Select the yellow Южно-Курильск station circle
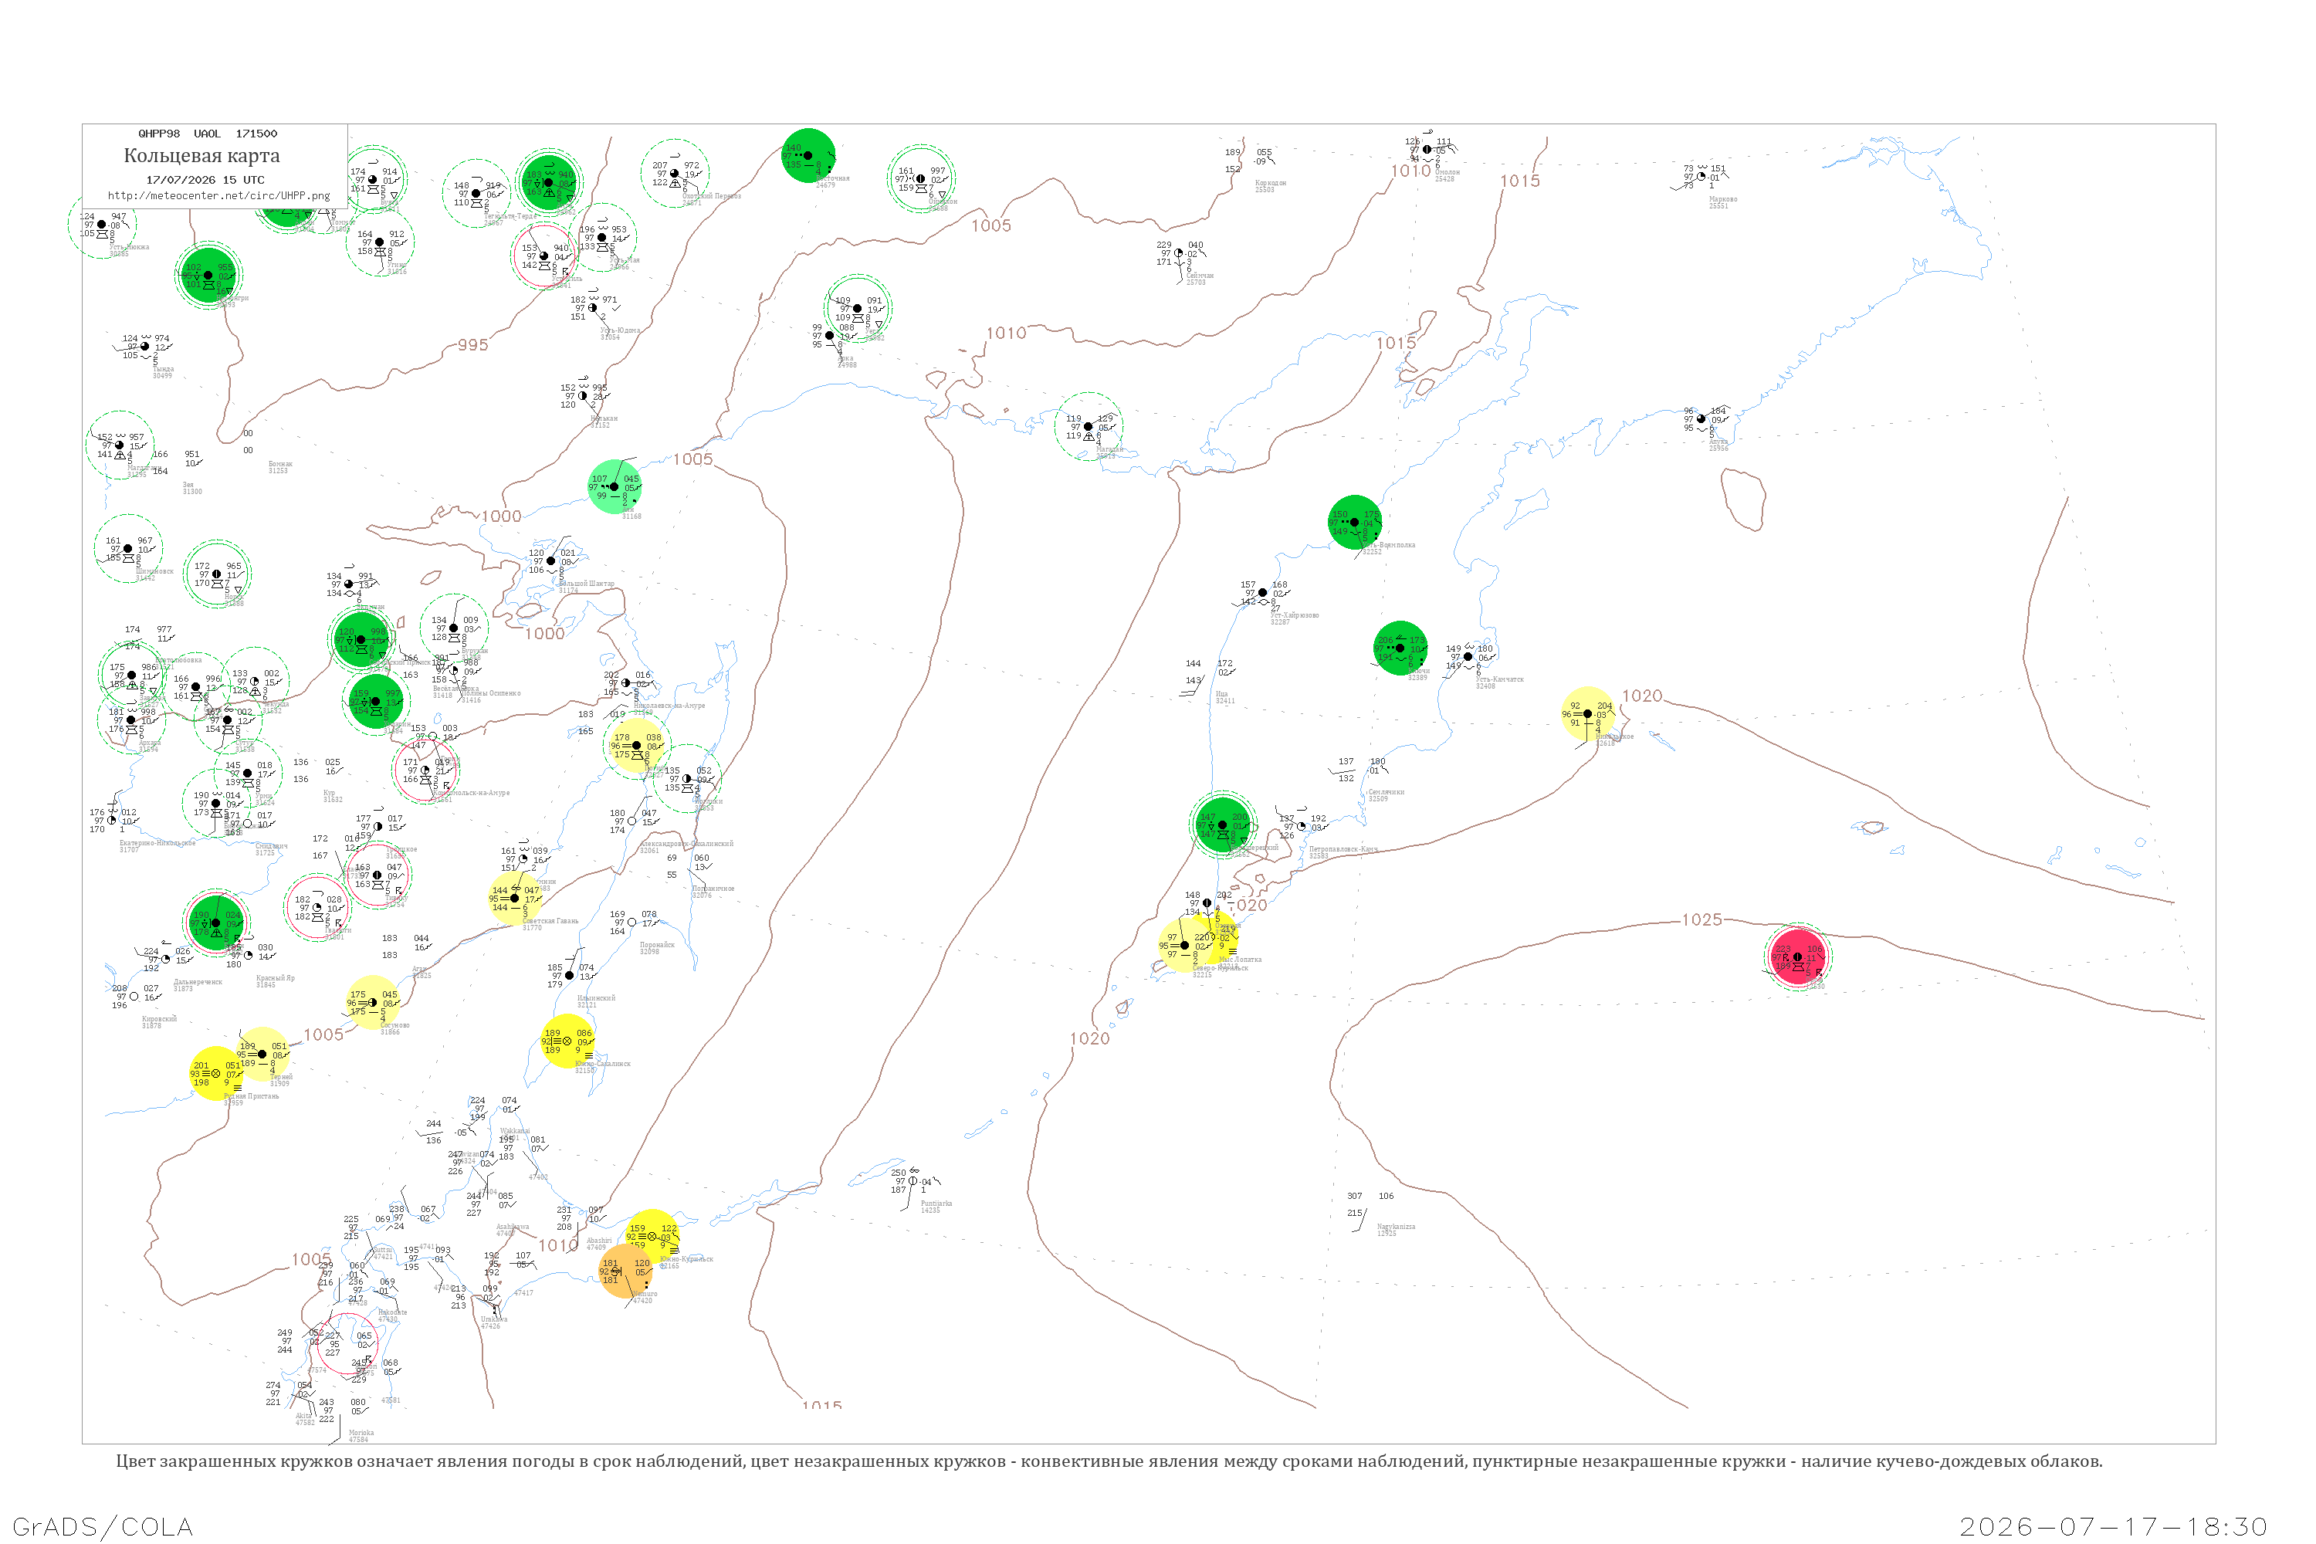2316x1544 pixels. [652, 1237]
